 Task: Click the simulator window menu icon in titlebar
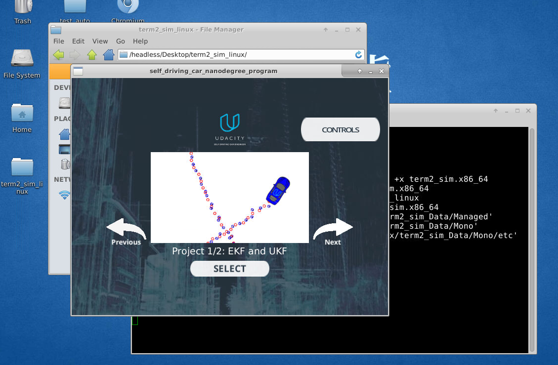(x=78, y=71)
